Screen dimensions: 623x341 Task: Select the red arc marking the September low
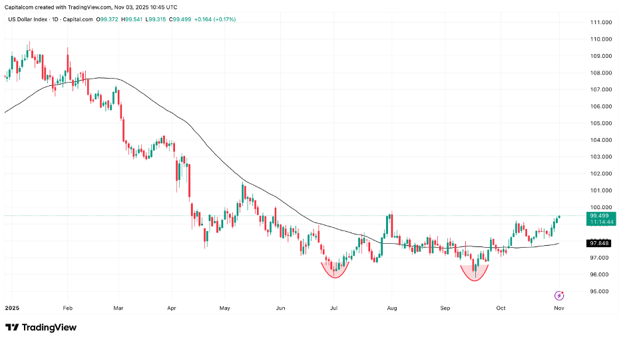(475, 274)
